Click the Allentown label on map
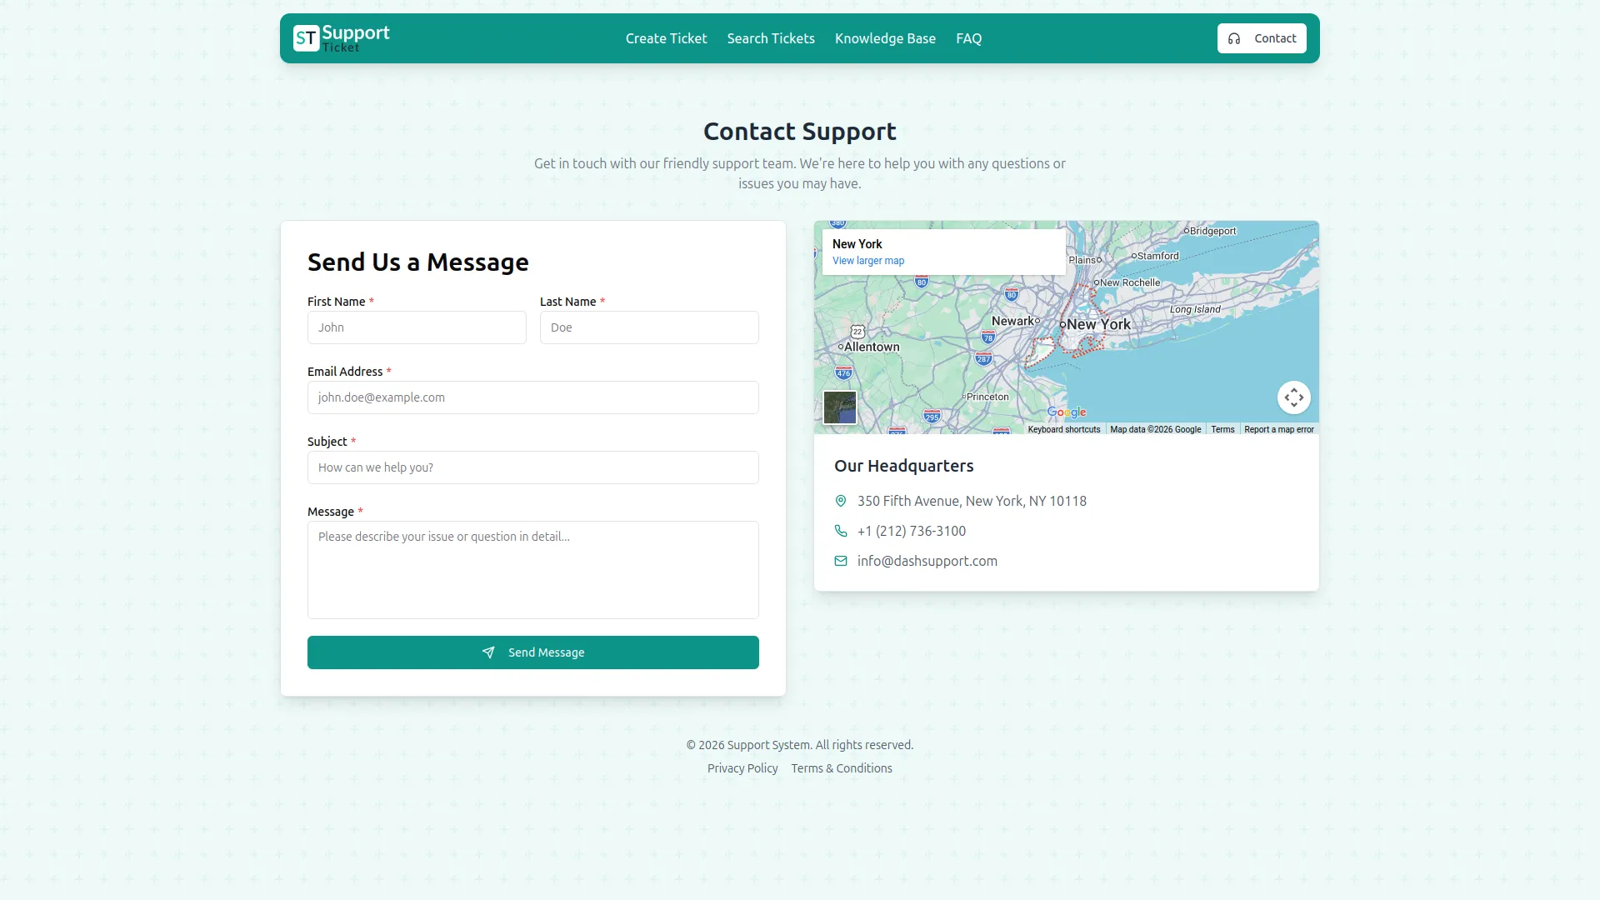Screen dimensions: 1600x900 (872, 347)
